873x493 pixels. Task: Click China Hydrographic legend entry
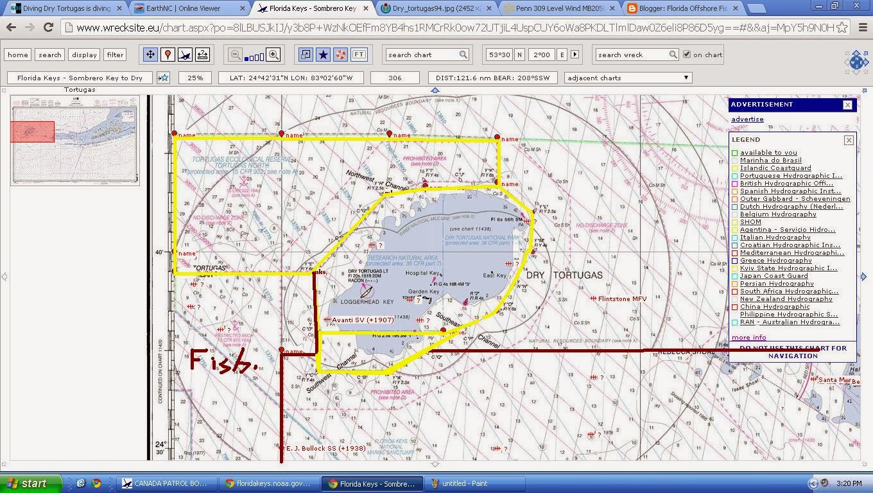coord(775,306)
